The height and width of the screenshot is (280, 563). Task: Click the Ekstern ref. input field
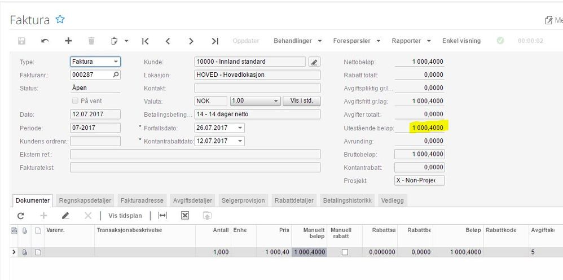pyautogui.click(x=195, y=154)
